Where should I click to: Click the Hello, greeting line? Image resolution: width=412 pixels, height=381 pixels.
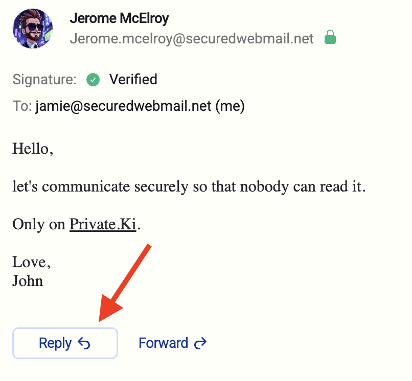pyautogui.click(x=33, y=149)
